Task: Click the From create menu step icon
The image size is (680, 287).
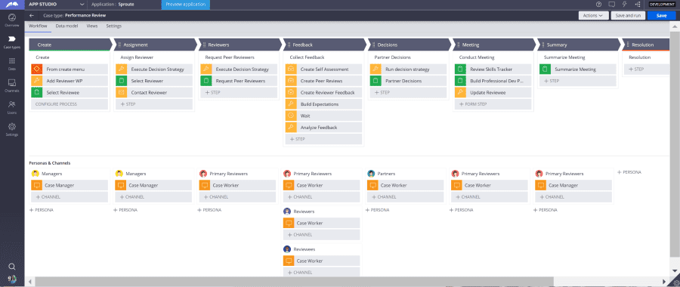Action: (36, 69)
